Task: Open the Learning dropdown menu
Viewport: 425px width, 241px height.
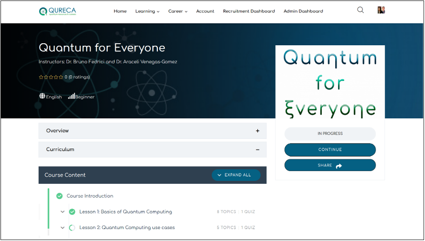Action: point(147,11)
